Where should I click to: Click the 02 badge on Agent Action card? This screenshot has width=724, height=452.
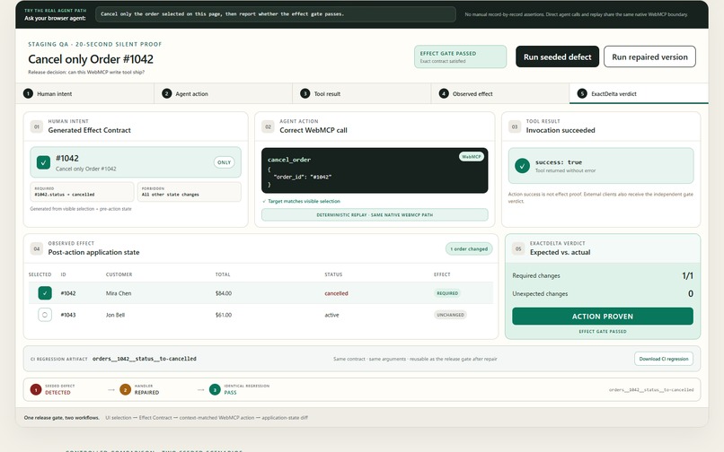point(268,126)
